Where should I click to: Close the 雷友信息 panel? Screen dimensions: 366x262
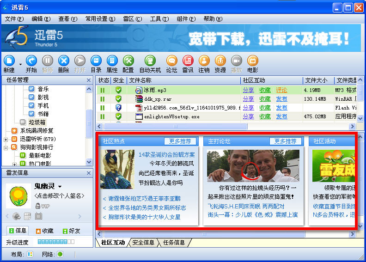pyautogui.click(x=89, y=173)
